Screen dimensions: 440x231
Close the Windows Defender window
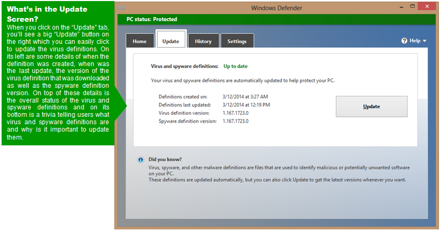coord(427,6)
